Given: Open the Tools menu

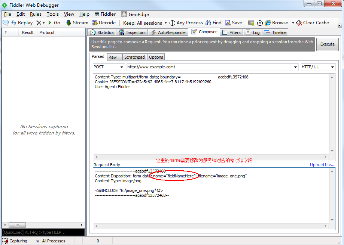Looking at the screenshot, I should [x=53, y=14].
